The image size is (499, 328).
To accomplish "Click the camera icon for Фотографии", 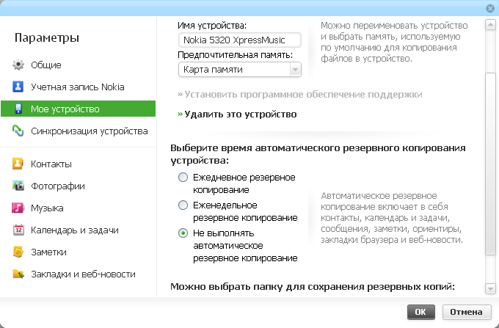I will [18, 186].
